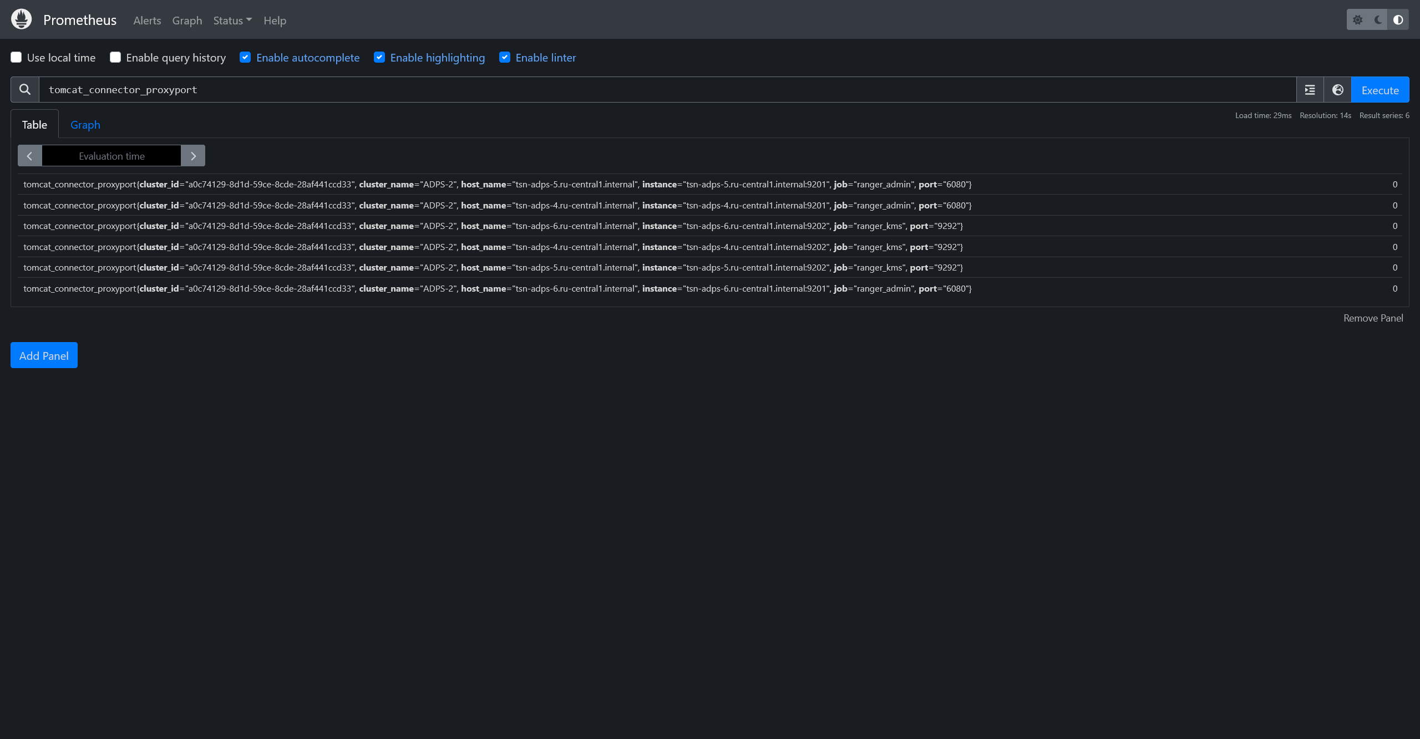Screen dimensions: 1420x739
Task: Open the Evaluation time picker
Action: click(111, 155)
